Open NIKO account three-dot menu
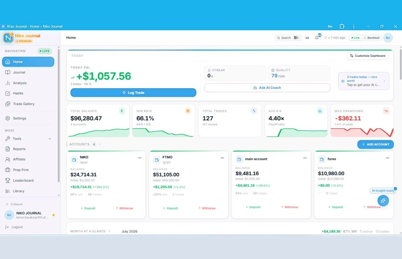The height and width of the screenshot is (259, 402). (x=140, y=158)
